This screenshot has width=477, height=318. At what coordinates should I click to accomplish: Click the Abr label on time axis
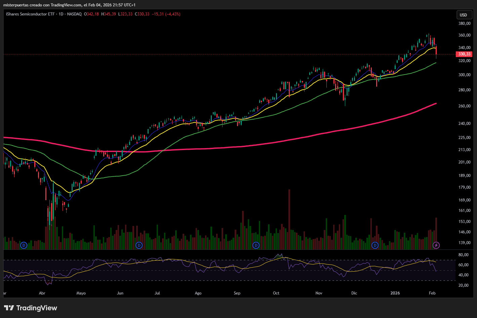(42, 293)
